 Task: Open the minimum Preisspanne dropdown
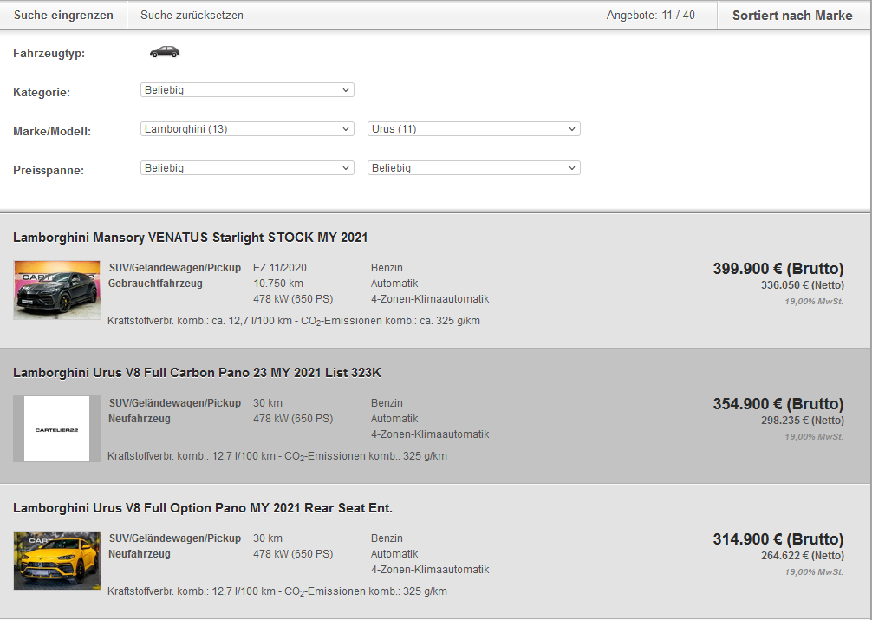[x=247, y=167]
